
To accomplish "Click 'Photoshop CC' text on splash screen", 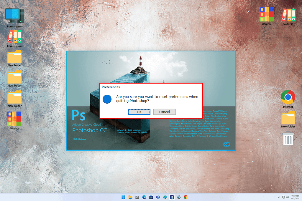I will [x=89, y=130].
